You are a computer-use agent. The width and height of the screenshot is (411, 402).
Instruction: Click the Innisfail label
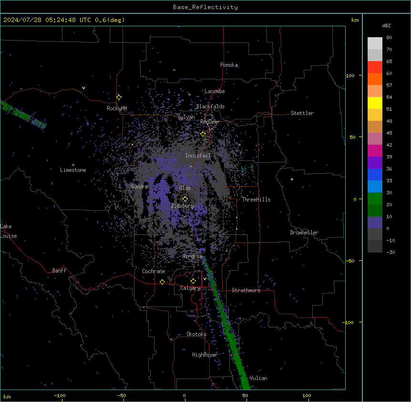[198, 156]
